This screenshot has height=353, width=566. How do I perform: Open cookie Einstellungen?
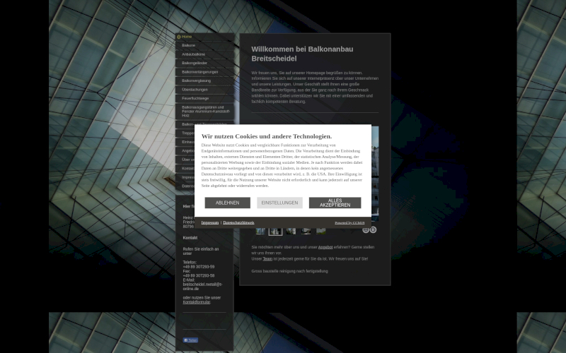pos(279,203)
